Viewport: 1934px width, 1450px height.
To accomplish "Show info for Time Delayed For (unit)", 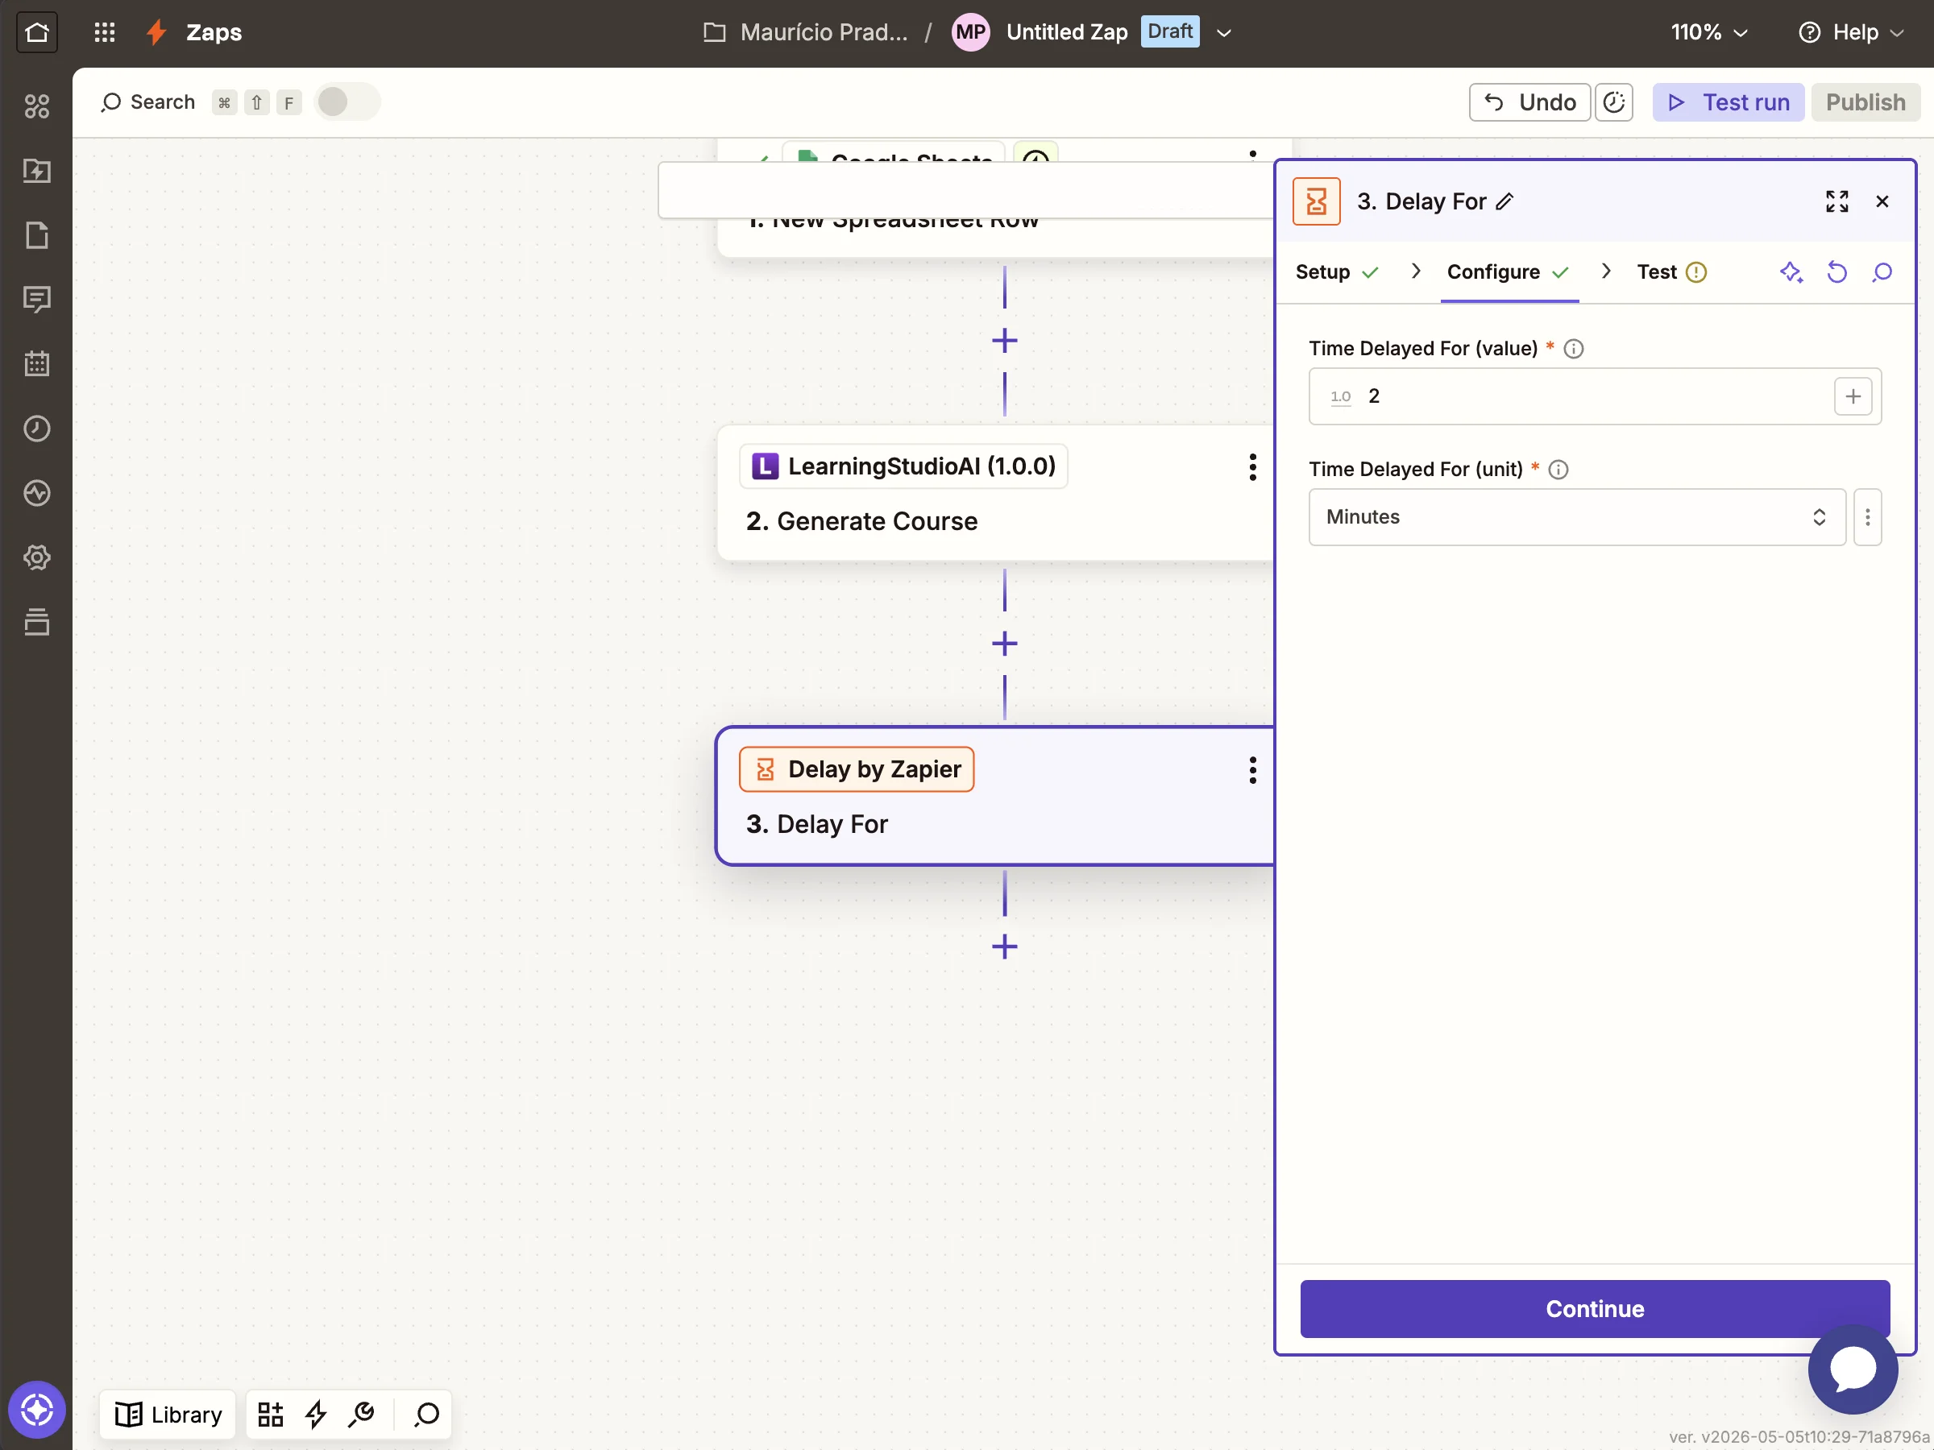I will 1558,470.
